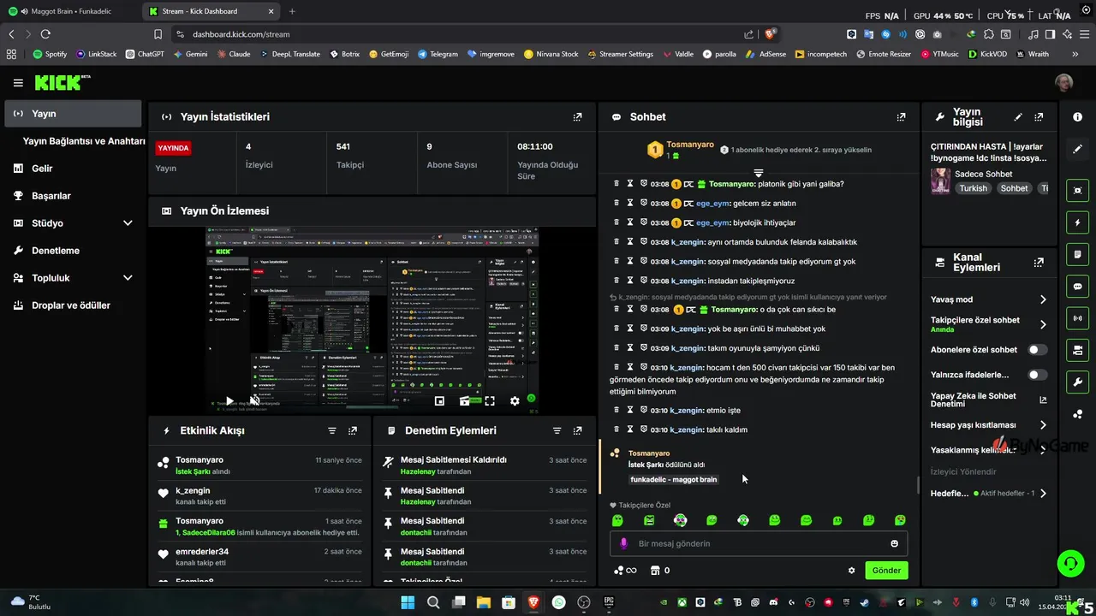Open chat settings gear beside Gönder
1096x616 pixels.
pos(851,571)
